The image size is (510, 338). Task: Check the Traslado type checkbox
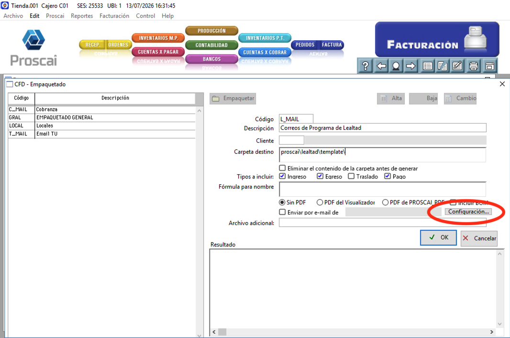coord(351,176)
